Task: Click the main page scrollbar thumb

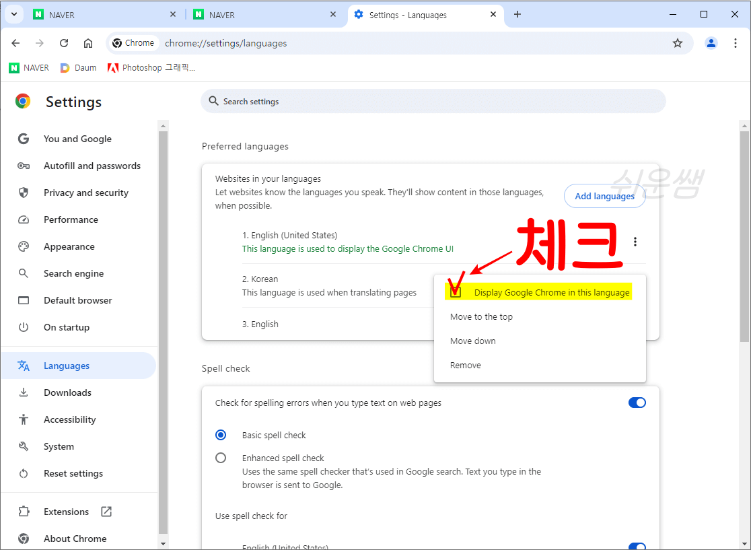Action: (x=744, y=237)
